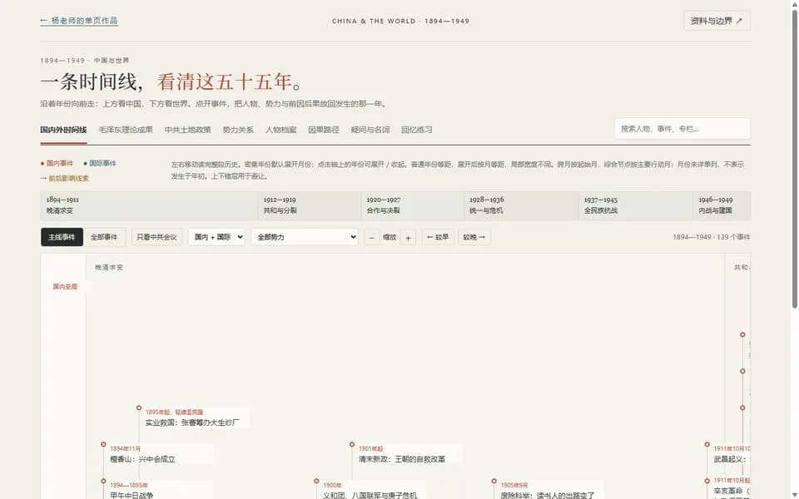Jump to the 1912–1919 共和与分裂 period
Image resolution: width=799 pixels, height=499 pixels.
310,205
